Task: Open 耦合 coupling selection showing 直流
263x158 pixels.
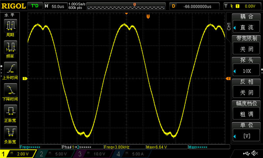Action: click(246, 27)
